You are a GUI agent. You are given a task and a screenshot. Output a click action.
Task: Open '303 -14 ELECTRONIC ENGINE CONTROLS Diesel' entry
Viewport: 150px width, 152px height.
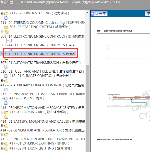tap(38, 45)
